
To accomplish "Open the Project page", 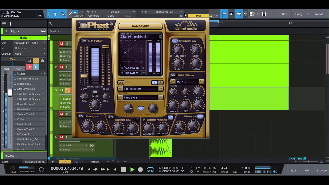I will click(x=318, y=14).
